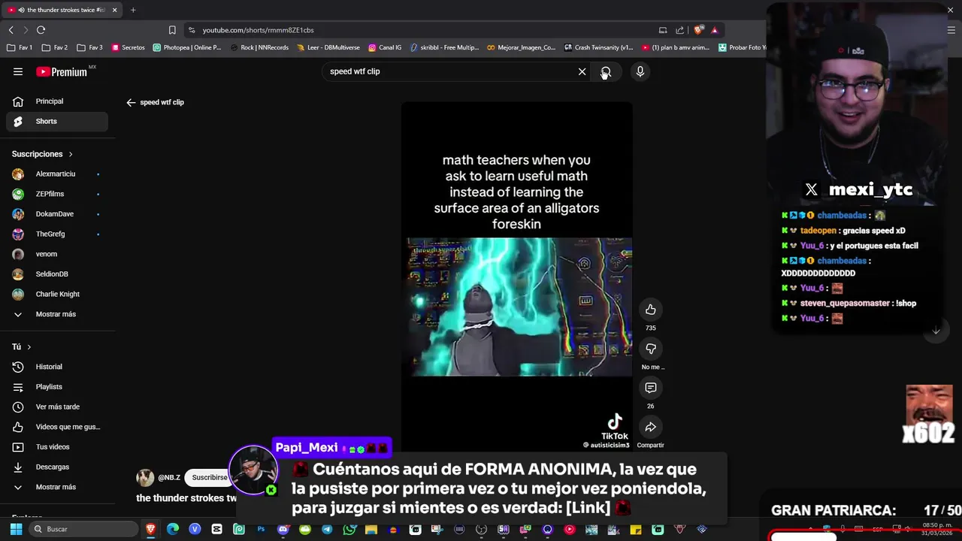Bookmark this page with the bookmark icon

click(x=172, y=30)
